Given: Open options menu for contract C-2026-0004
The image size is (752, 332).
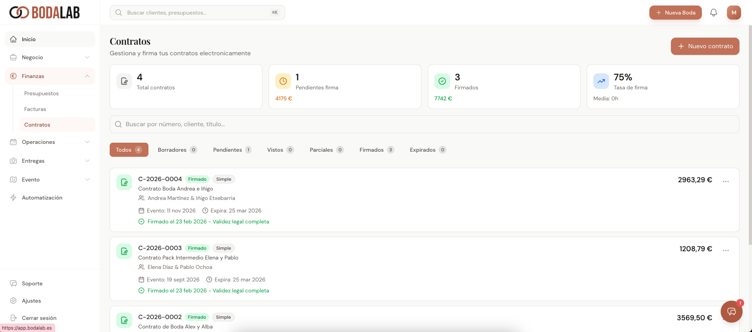Looking at the screenshot, I should tap(725, 181).
